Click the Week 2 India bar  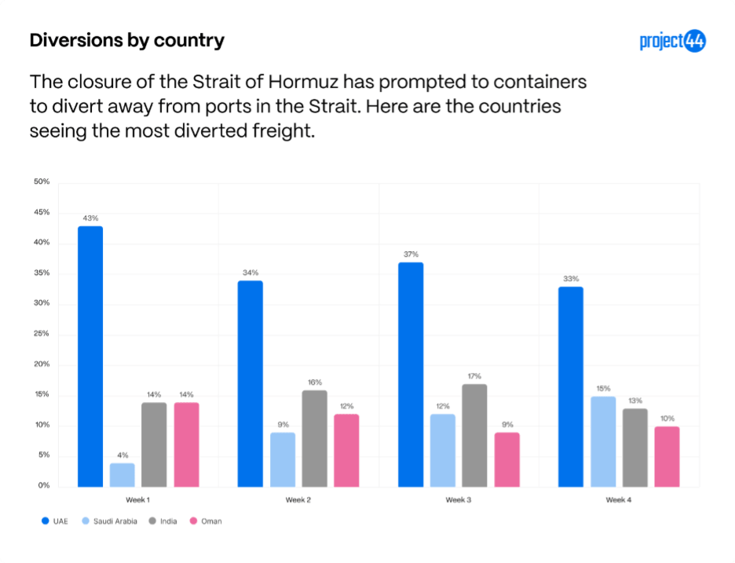(314, 438)
